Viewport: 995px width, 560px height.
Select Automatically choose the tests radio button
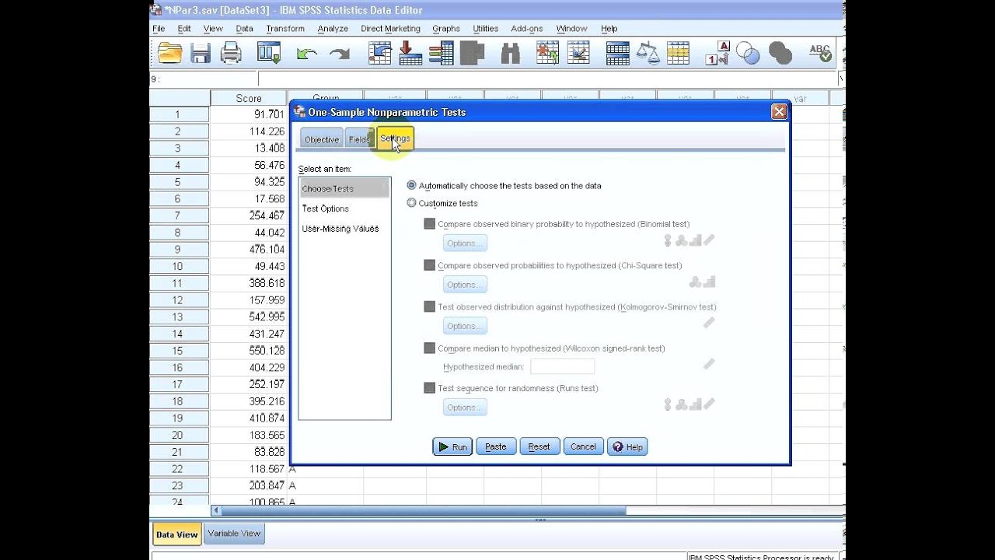tap(412, 186)
